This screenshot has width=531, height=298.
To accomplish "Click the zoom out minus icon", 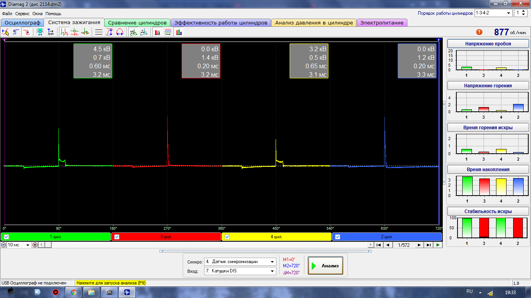I will (3, 245).
